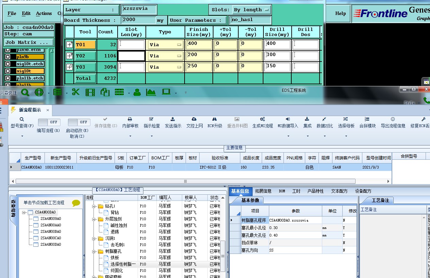This screenshot has width=430, height=278.
Task: Click the green lifebuoy icon in quick toolbar
Action: coord(39,92)
